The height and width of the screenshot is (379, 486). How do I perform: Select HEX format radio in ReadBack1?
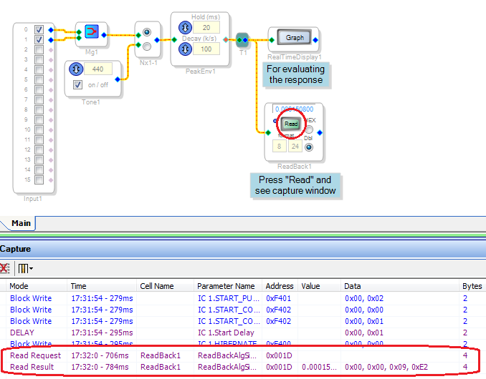tap(309, 129)
